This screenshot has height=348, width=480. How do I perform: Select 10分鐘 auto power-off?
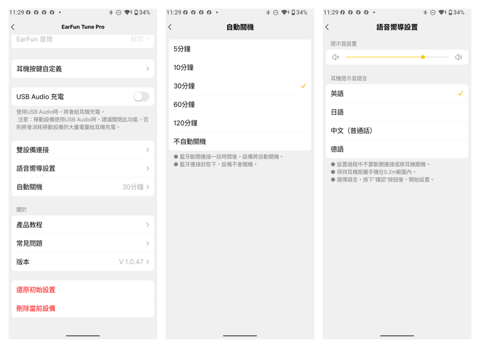pyautogui.click(x=240, y=67)
